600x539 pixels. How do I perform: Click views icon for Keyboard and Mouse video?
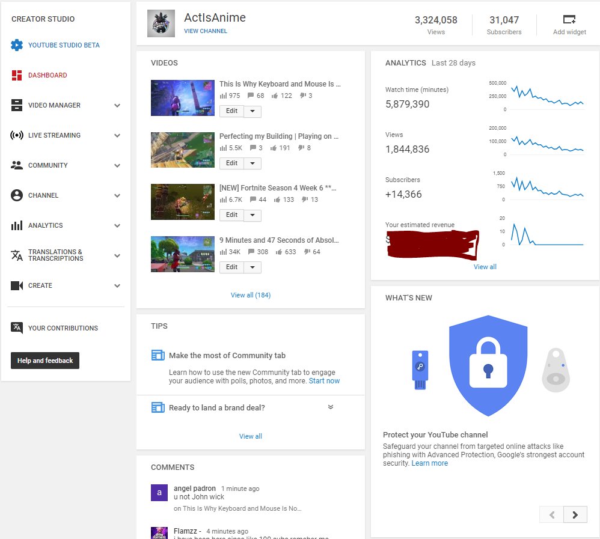(x=223, y=96)
